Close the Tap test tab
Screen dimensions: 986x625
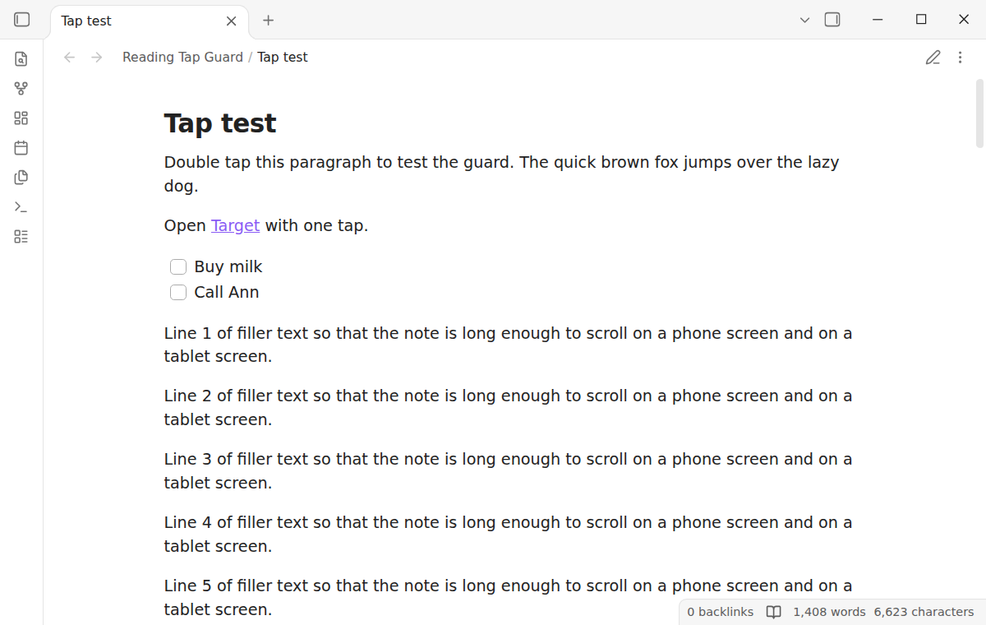(x=232, y=21)
